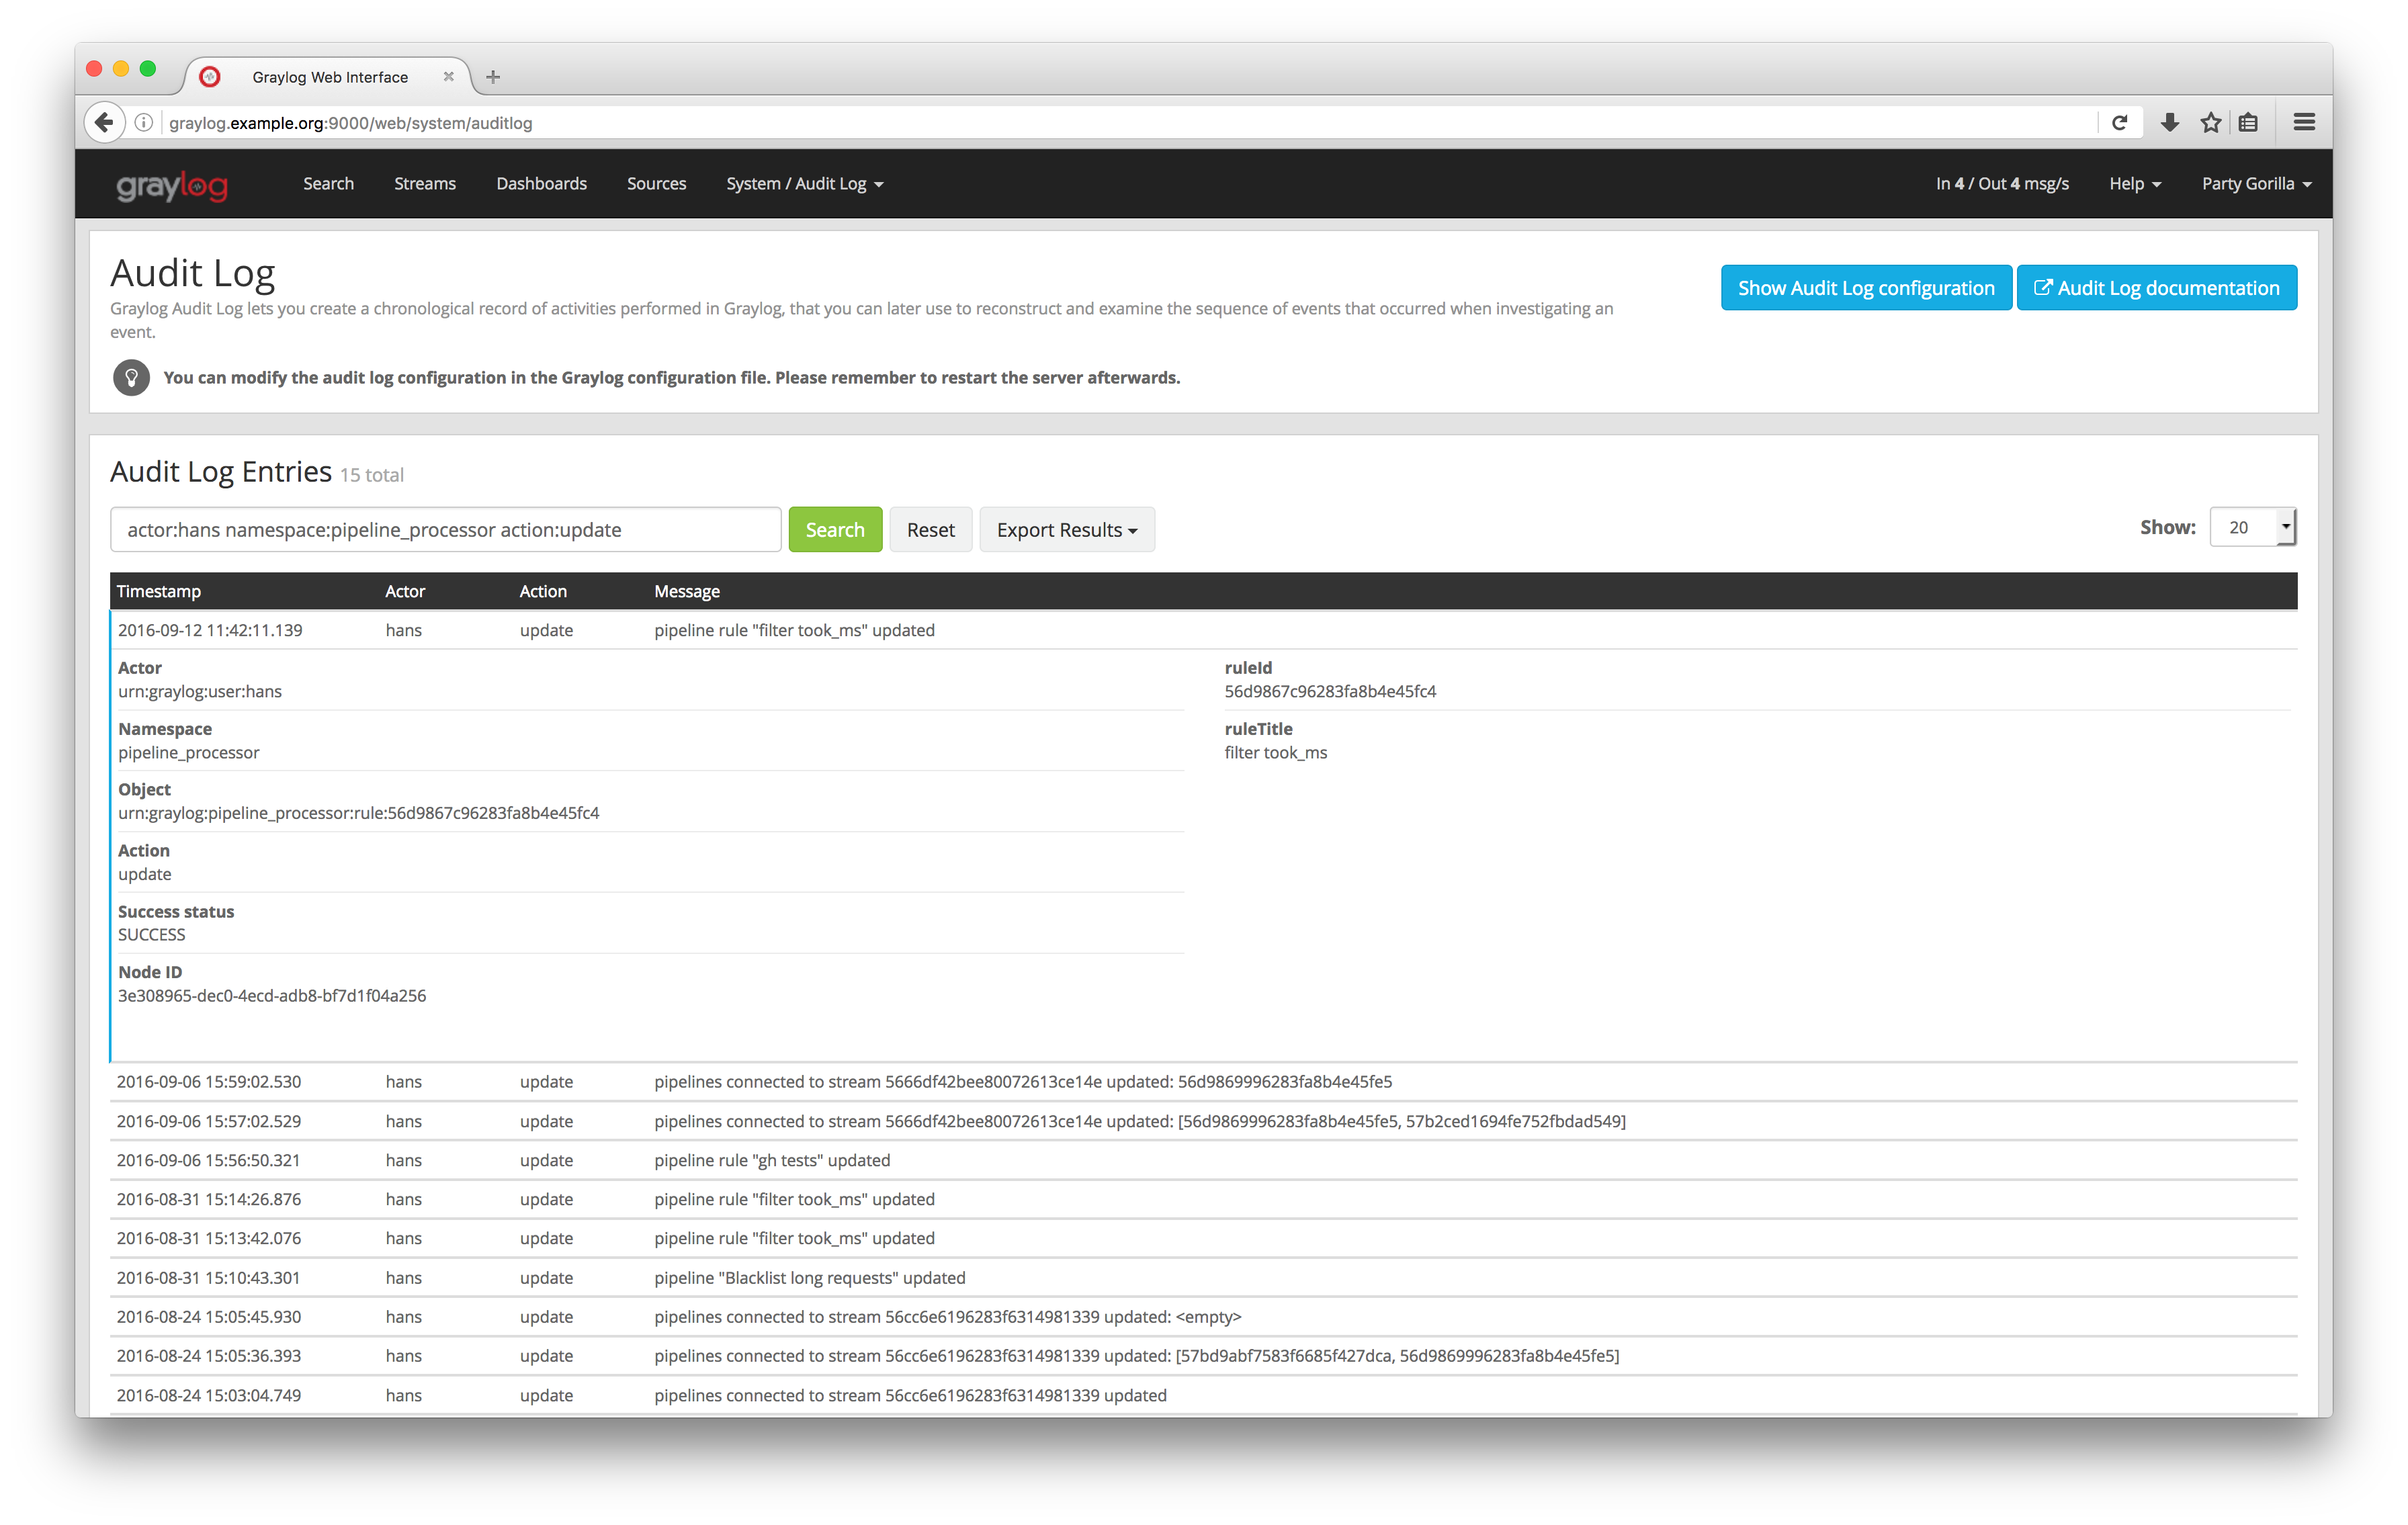Image resolution: width=2408 pixels, height=1525 pixels.
Task: Select the Node ID value 3e308965-dec0-4ecd-adb8-bf7d1f04a256
Action: coord(272,996)
